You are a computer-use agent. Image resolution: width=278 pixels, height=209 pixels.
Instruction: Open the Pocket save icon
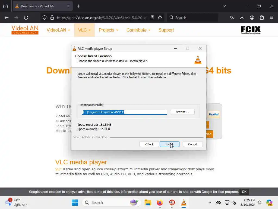(x=232, y=18)
